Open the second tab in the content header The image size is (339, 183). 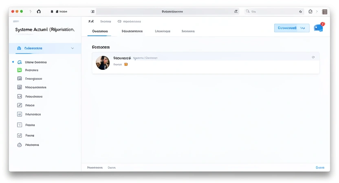(x=132, y=31)
